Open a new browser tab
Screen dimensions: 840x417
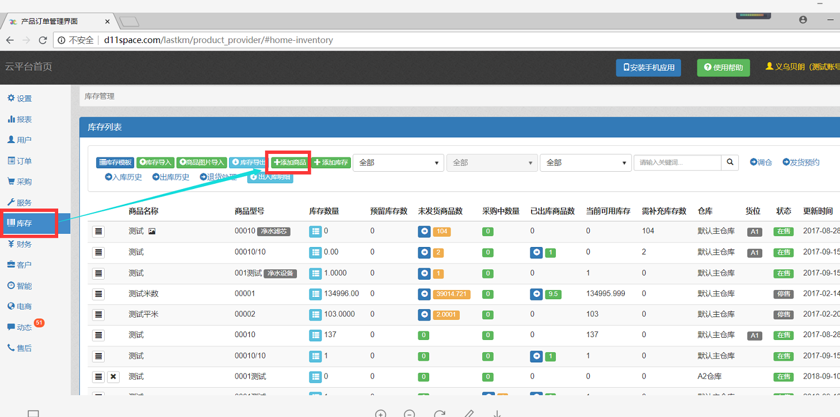pos(129,22)
